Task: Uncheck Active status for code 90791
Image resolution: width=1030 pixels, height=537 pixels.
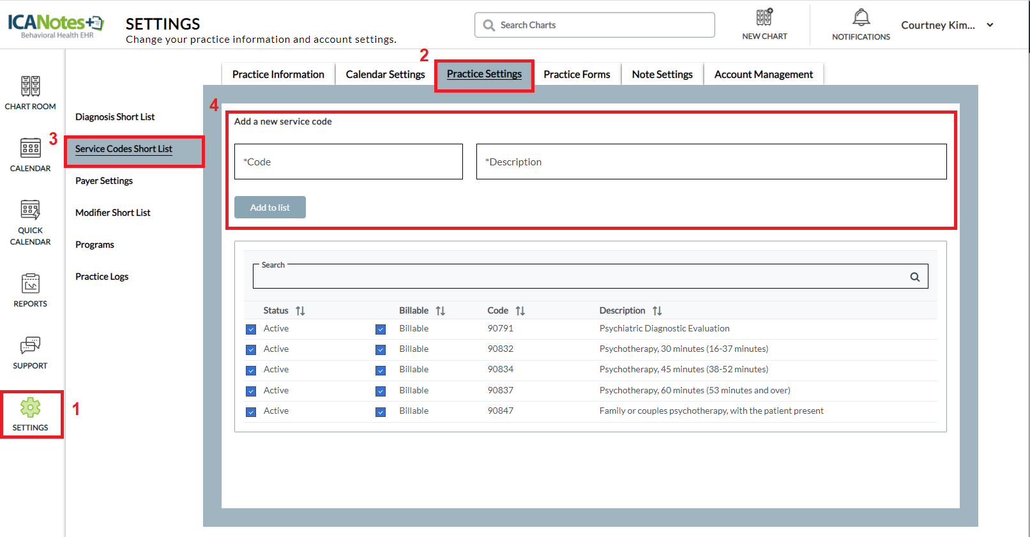Action: click(251, 329)
